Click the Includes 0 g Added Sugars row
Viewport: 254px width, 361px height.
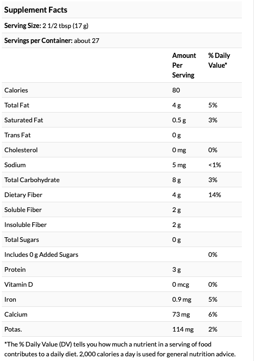click(x=122, y=255)
